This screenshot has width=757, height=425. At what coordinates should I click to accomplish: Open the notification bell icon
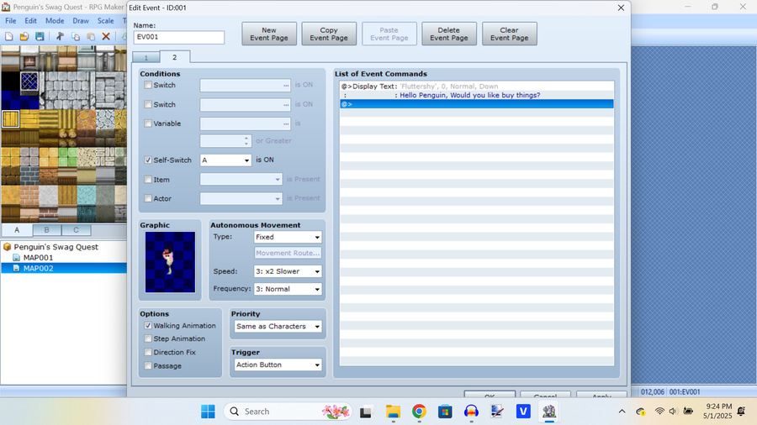(x=742, y=412)
